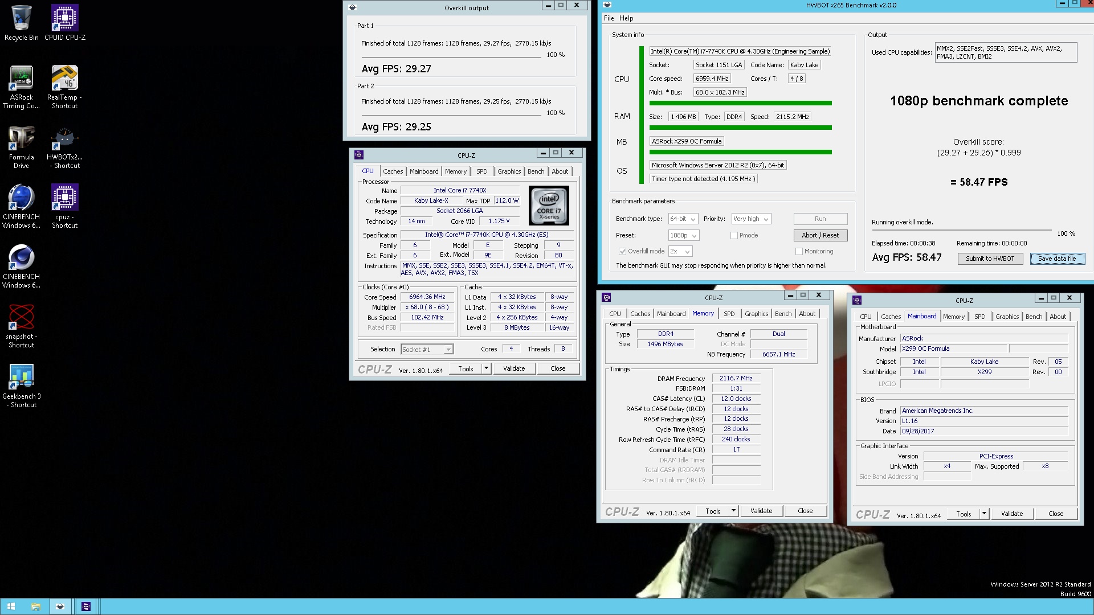Viewport: 1094px width, 615px height.
Task: Click the BIOS Version L1.16 field
Action: pyautogui.click(x=984, y=421)
